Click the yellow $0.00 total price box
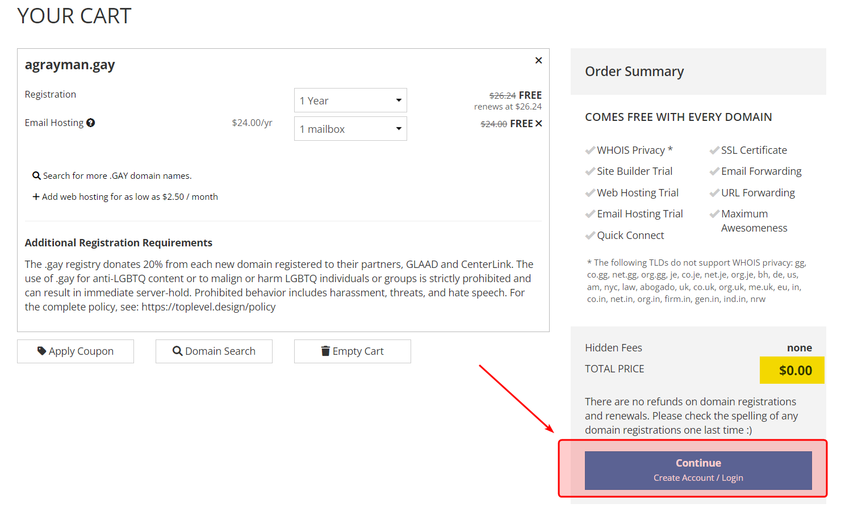The width and height of the screenshot is (841, 516). coord(792,370)
